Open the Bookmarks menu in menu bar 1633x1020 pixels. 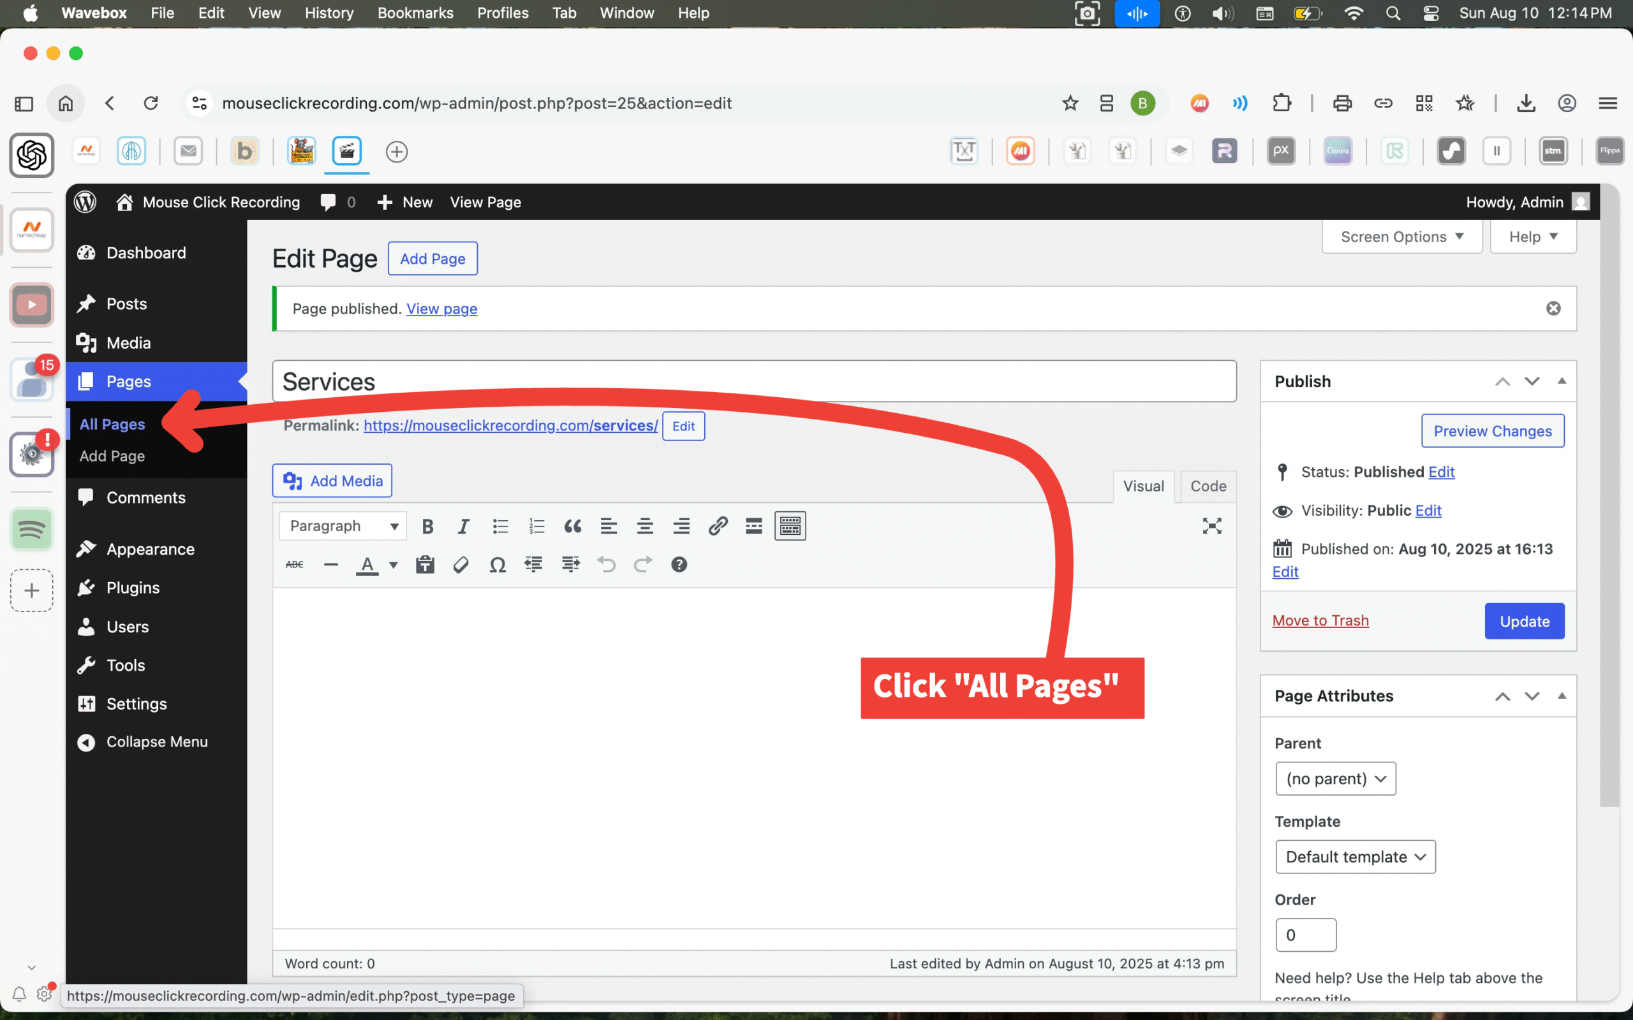[415, 13]
